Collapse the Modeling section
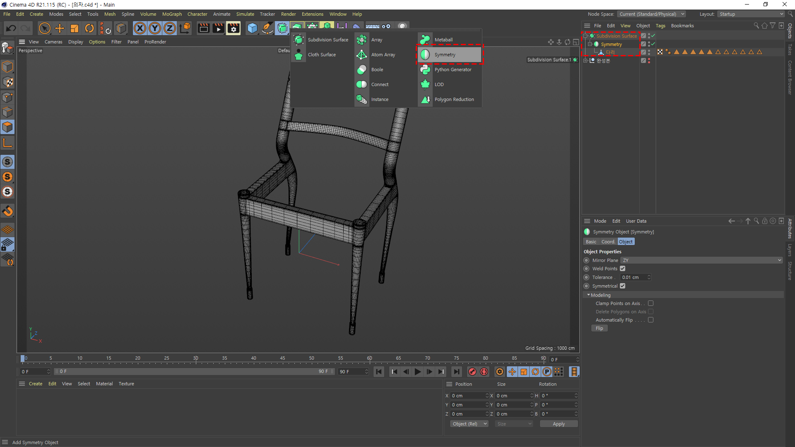 [x=588, y=295]
